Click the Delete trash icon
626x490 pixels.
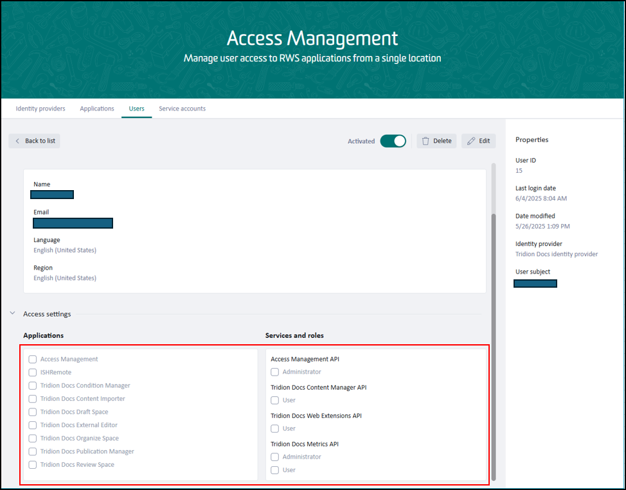[x=425, y=141]
